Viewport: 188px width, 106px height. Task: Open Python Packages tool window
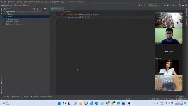point(46,96)
